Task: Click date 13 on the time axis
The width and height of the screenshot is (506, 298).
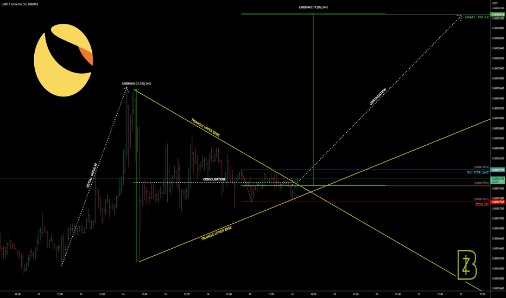Action: [81, 294]
